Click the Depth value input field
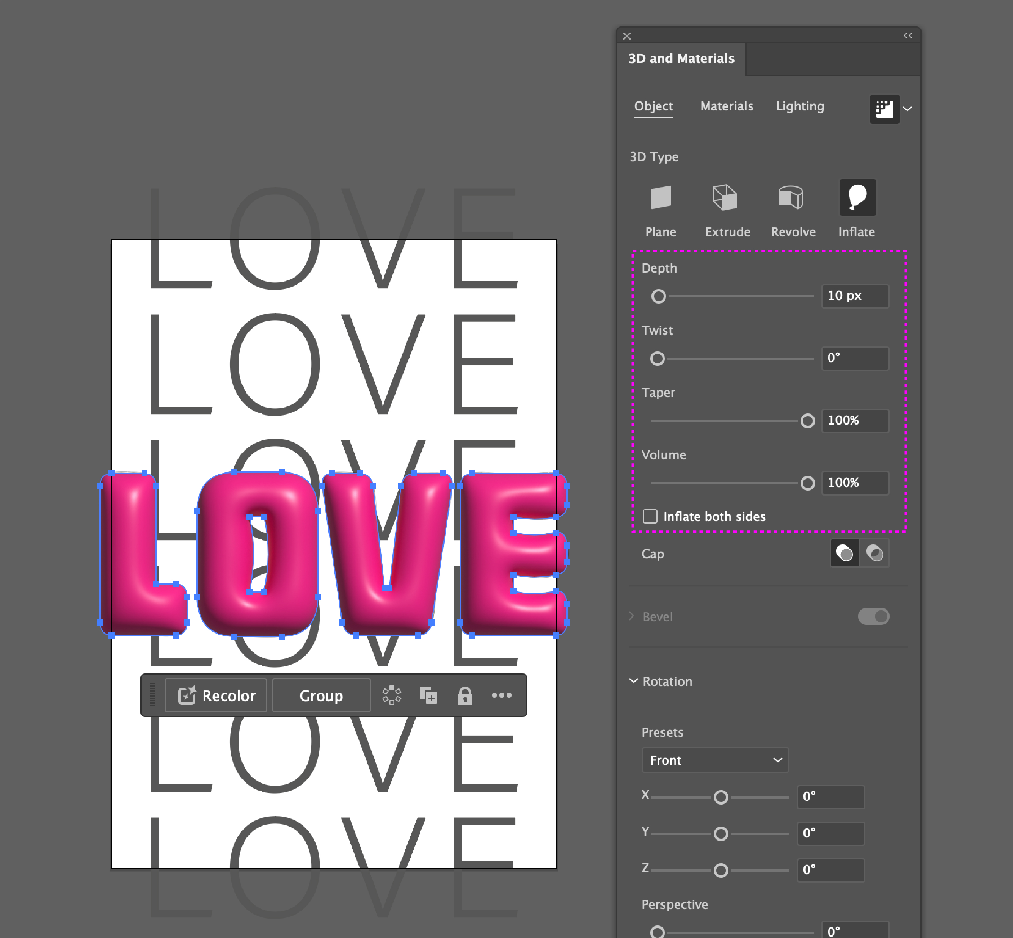This screenshot has width=1013, height=938. point(855,296)
